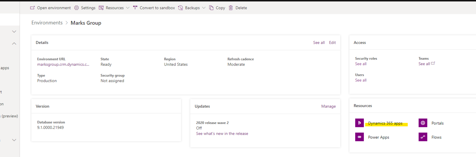Open Flows resource link
The height and width of the screenshot is (157, 476).
pyautogui.click(x=436, y=137)
